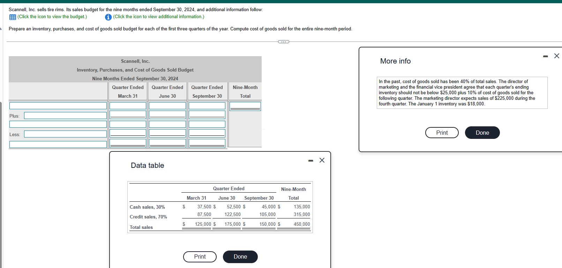Click the credit sales value 105,000
This screenshot has height=268, width=562.
(x=268, y=215)
